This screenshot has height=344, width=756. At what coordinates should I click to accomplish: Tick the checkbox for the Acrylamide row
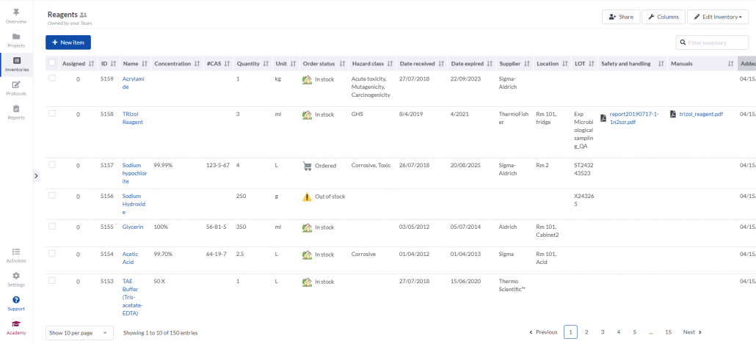[x=51, y=78]
